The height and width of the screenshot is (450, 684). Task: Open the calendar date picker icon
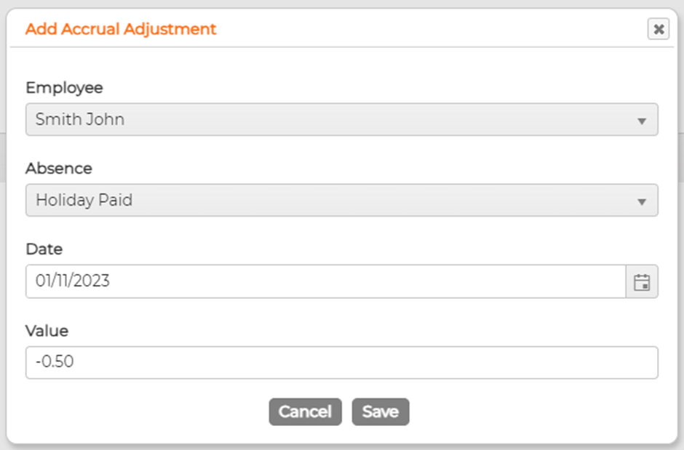[642, 282]
